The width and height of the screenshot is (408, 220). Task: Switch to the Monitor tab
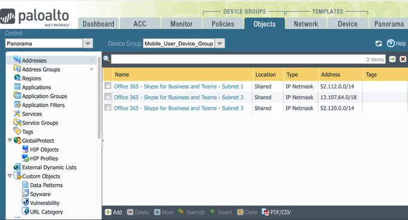181,24
